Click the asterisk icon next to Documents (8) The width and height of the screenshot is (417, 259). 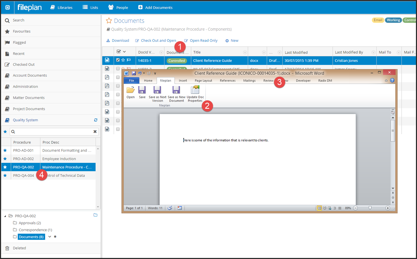[55, 237]
